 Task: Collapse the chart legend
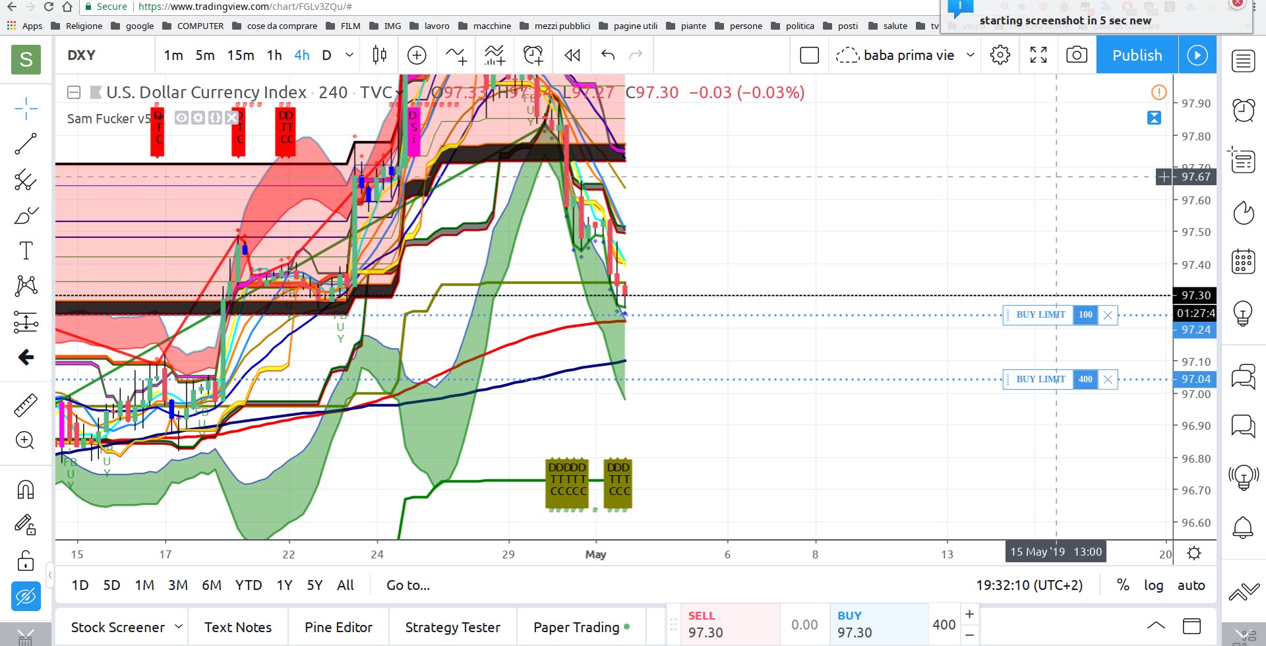(x=74, y=92)
